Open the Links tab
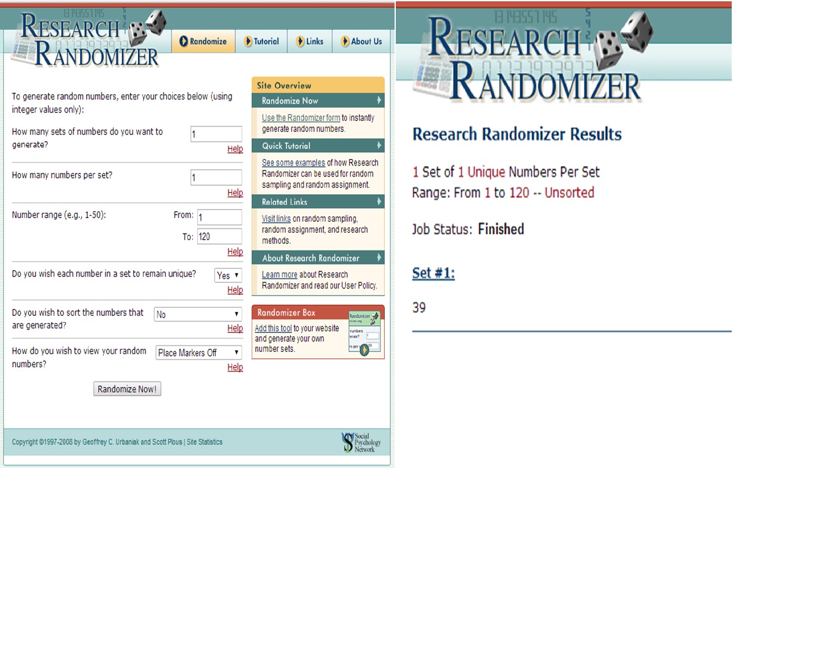This screenshot has width=838, height=649. (x=310, y=42)
